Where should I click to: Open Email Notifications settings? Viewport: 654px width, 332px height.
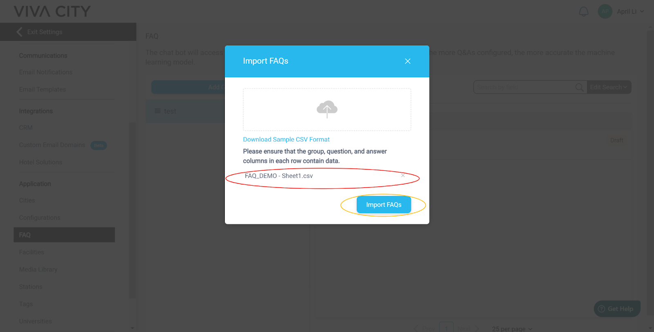click(x=46, y=72)
